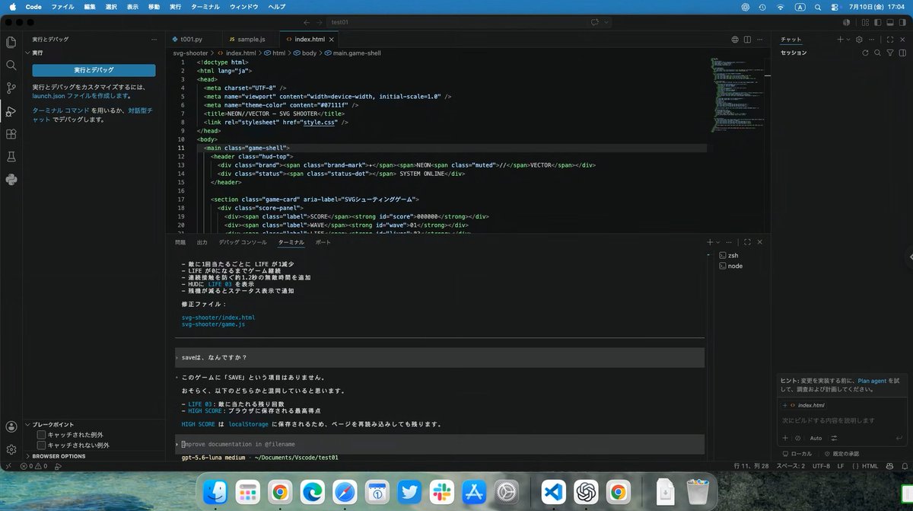The image size is (913, 511).
Task: Open the new chat dropdown arrow
Action: point(848,39)
